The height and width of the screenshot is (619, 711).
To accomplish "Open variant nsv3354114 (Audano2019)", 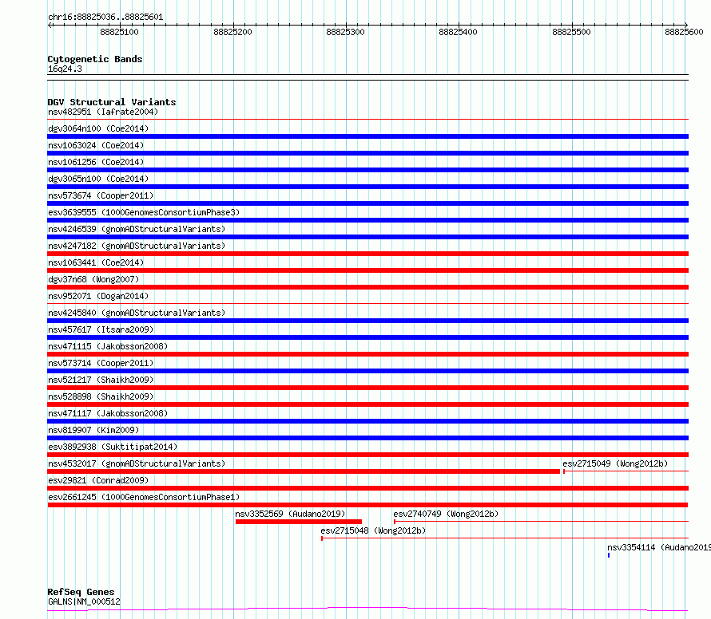I will (659, 547).
